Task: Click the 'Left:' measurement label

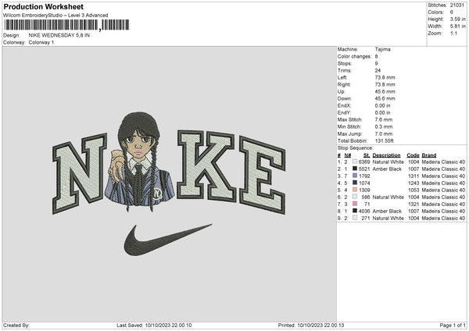Action: pyautogui.click(x=342, y=77)
